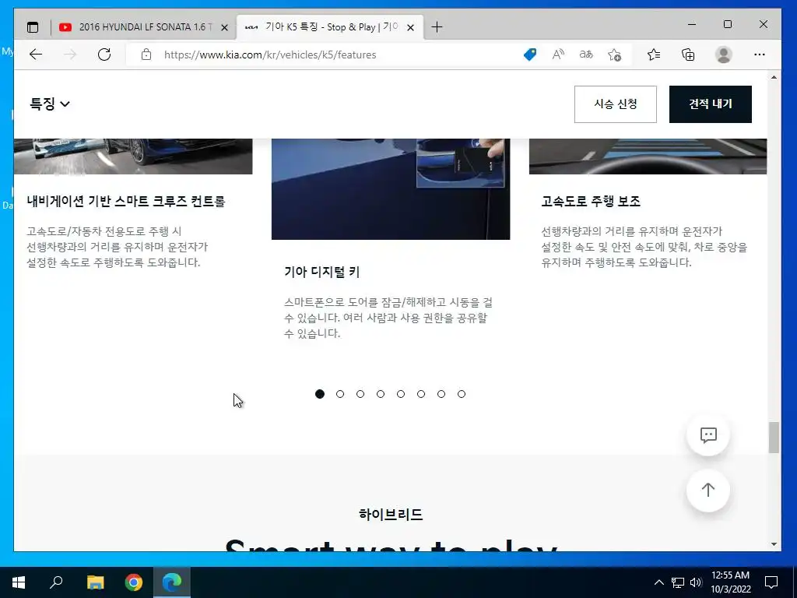
Task: Click the scrollbar up arrow
Action: pyautogui.click(x=774, y=77)
